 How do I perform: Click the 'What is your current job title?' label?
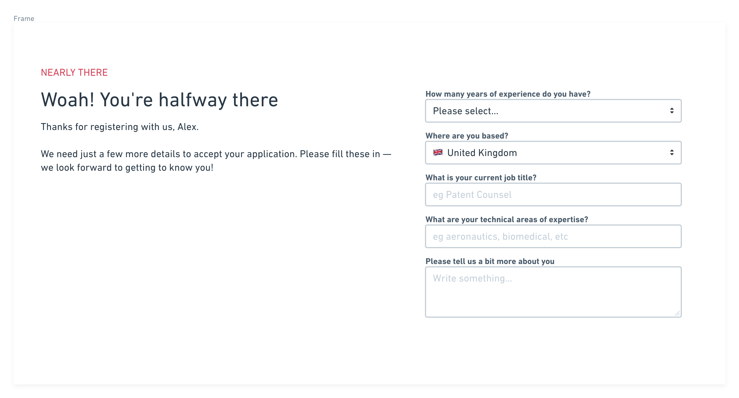pyautogui.click(x=481, y=178)
